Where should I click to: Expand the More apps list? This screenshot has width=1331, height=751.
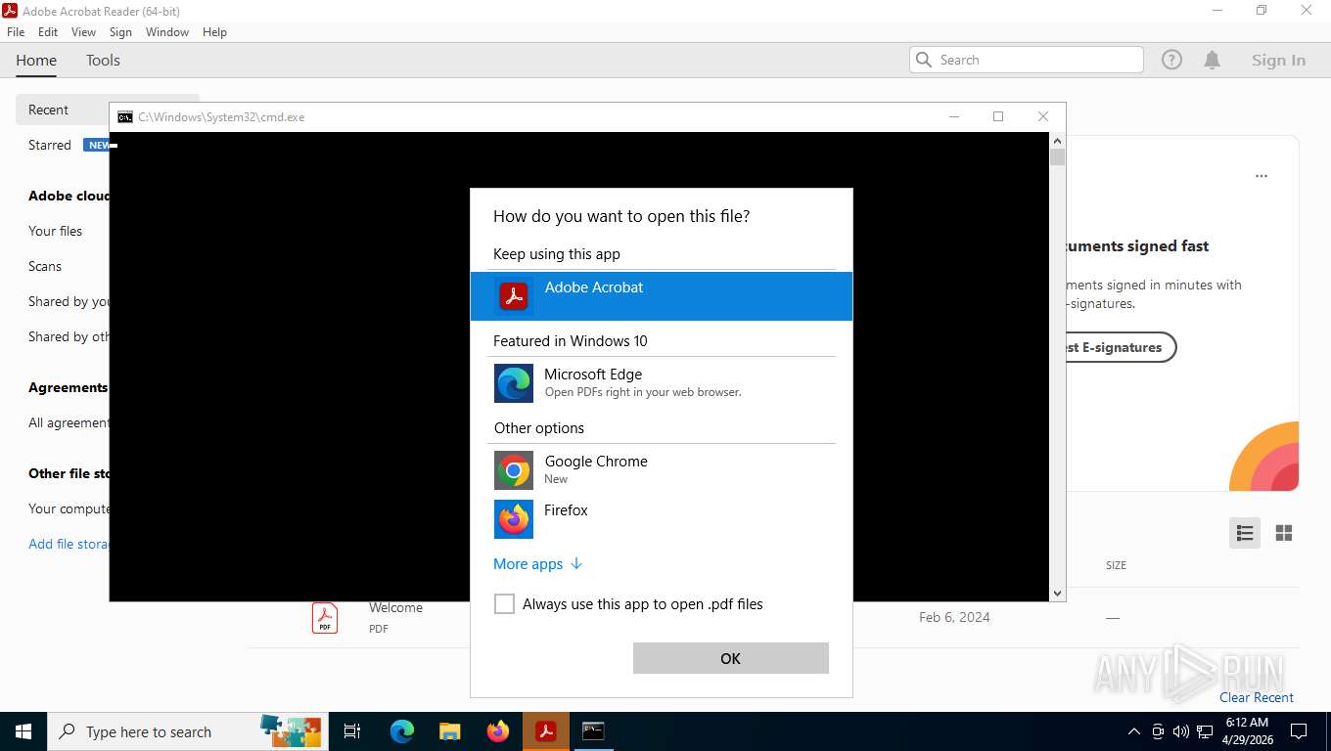pyautogui.click(x=537, y=564)
